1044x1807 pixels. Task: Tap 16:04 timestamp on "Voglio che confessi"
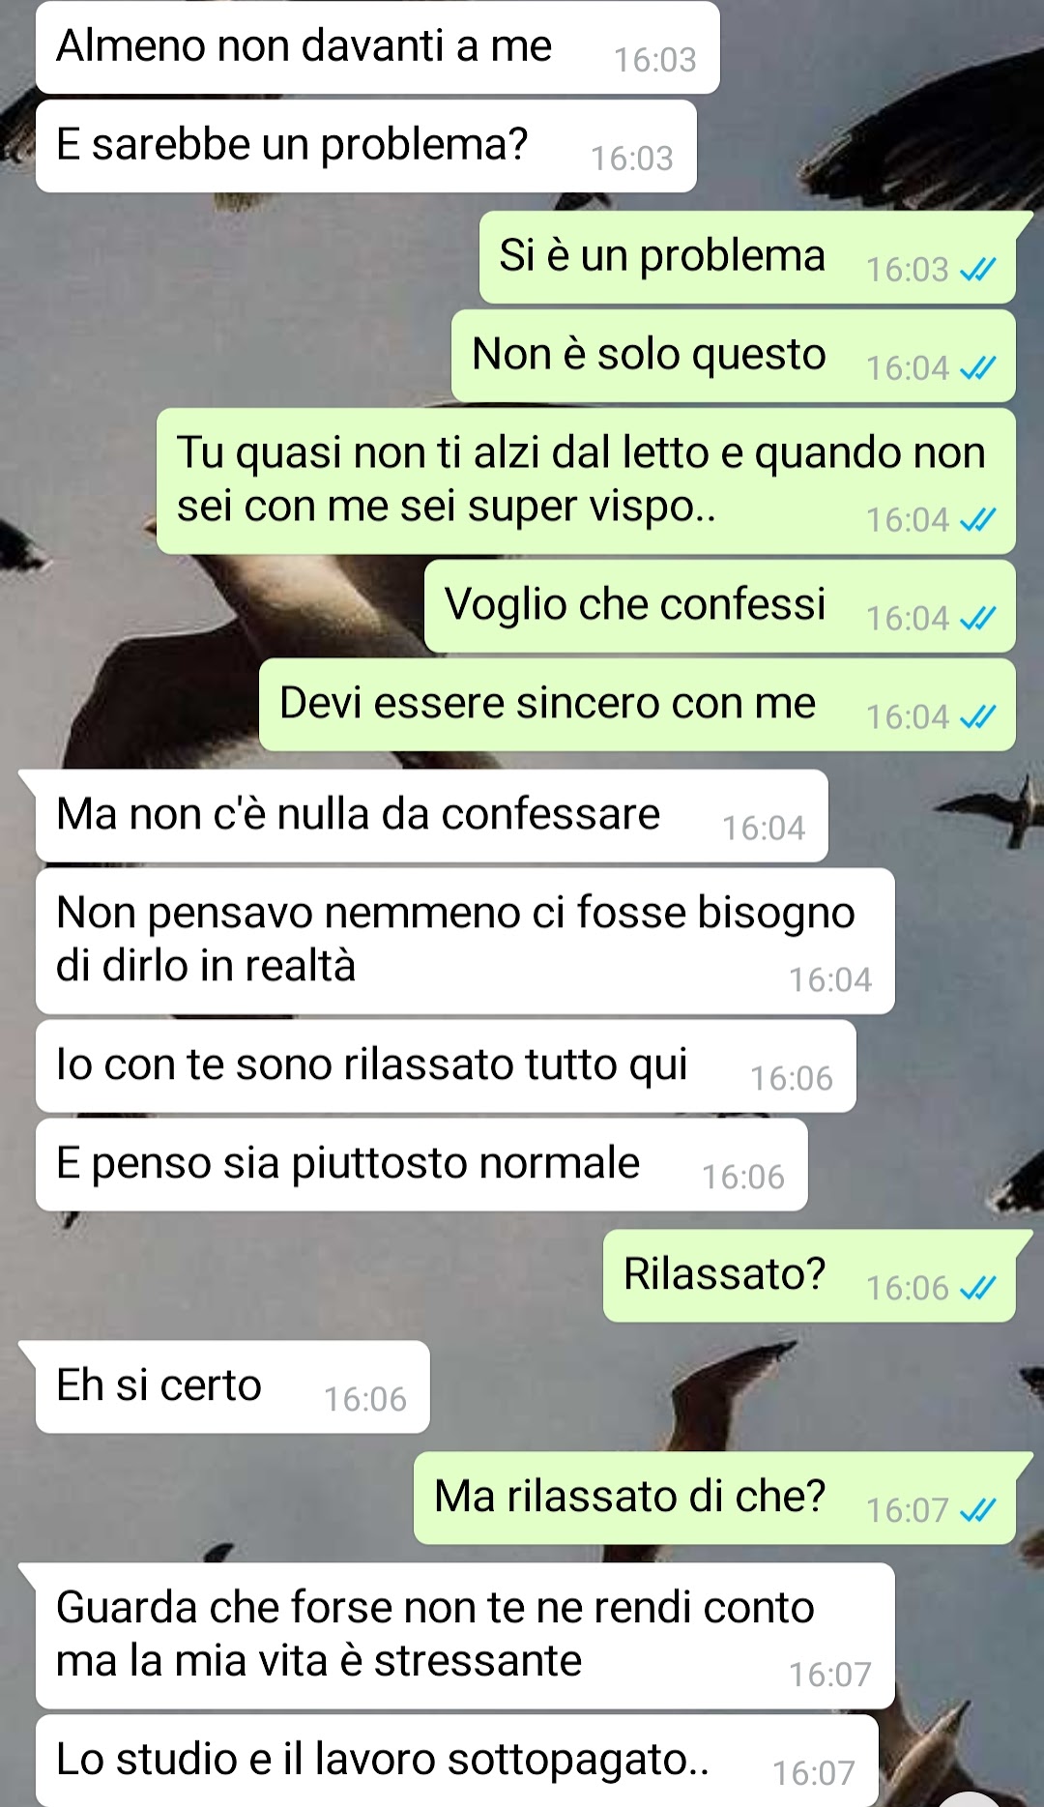tap(908, 619)
